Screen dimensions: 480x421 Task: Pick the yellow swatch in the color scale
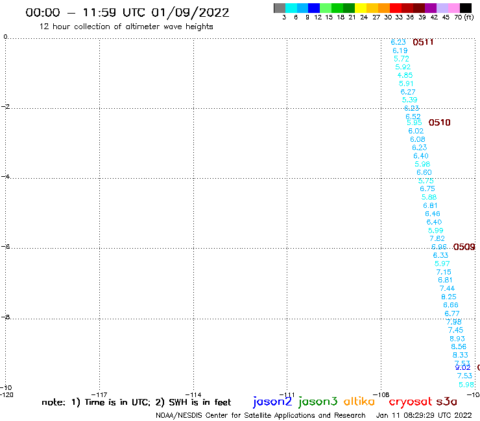point(361,8)
